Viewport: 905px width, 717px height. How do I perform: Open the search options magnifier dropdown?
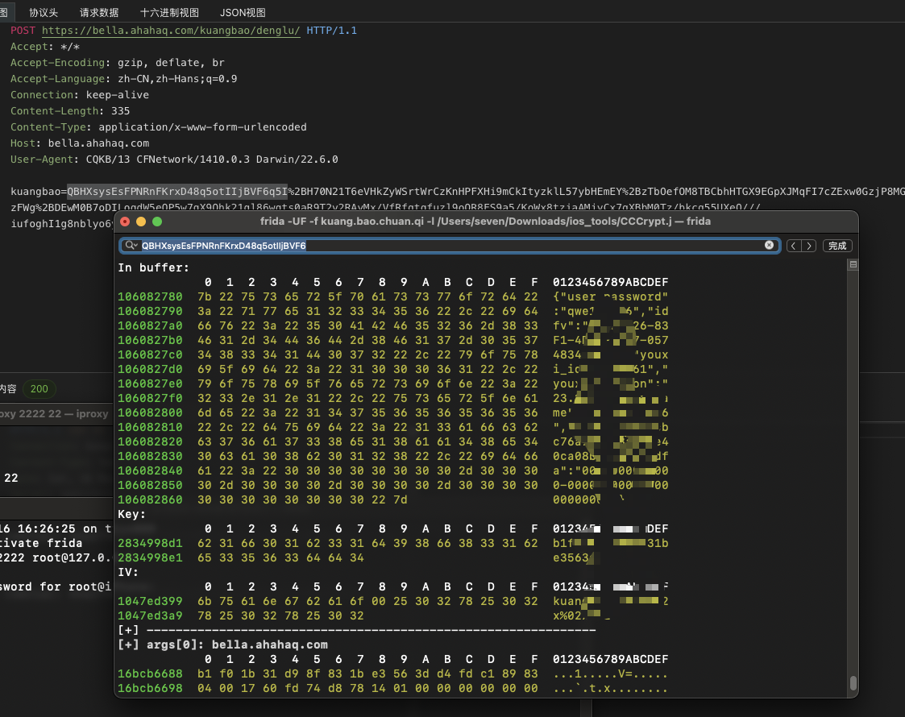(x=131, y=246)
